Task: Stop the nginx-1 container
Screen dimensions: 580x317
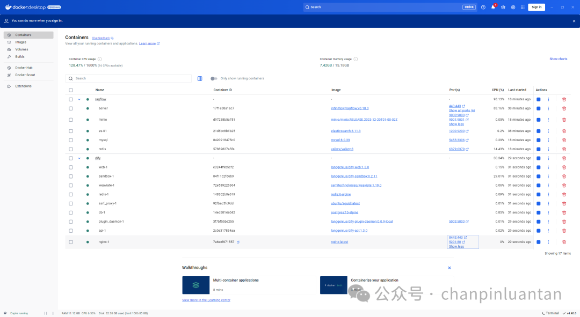Action: (x=539, y=242)
